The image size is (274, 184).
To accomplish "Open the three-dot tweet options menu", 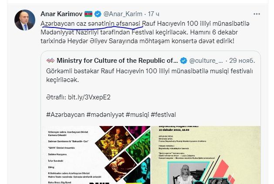I will (257, 14).
